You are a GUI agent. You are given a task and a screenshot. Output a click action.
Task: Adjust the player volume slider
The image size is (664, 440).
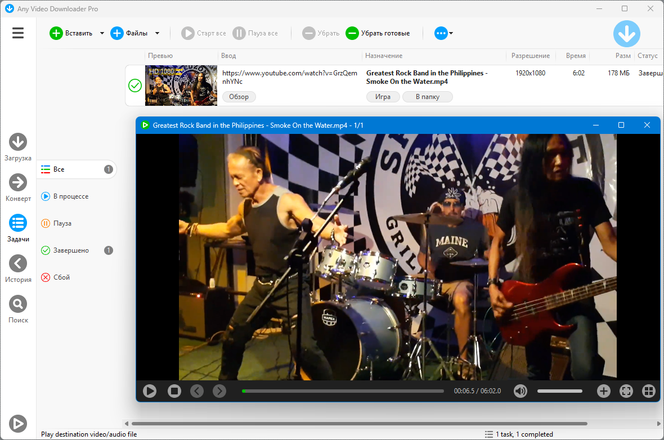pos(560,391)
